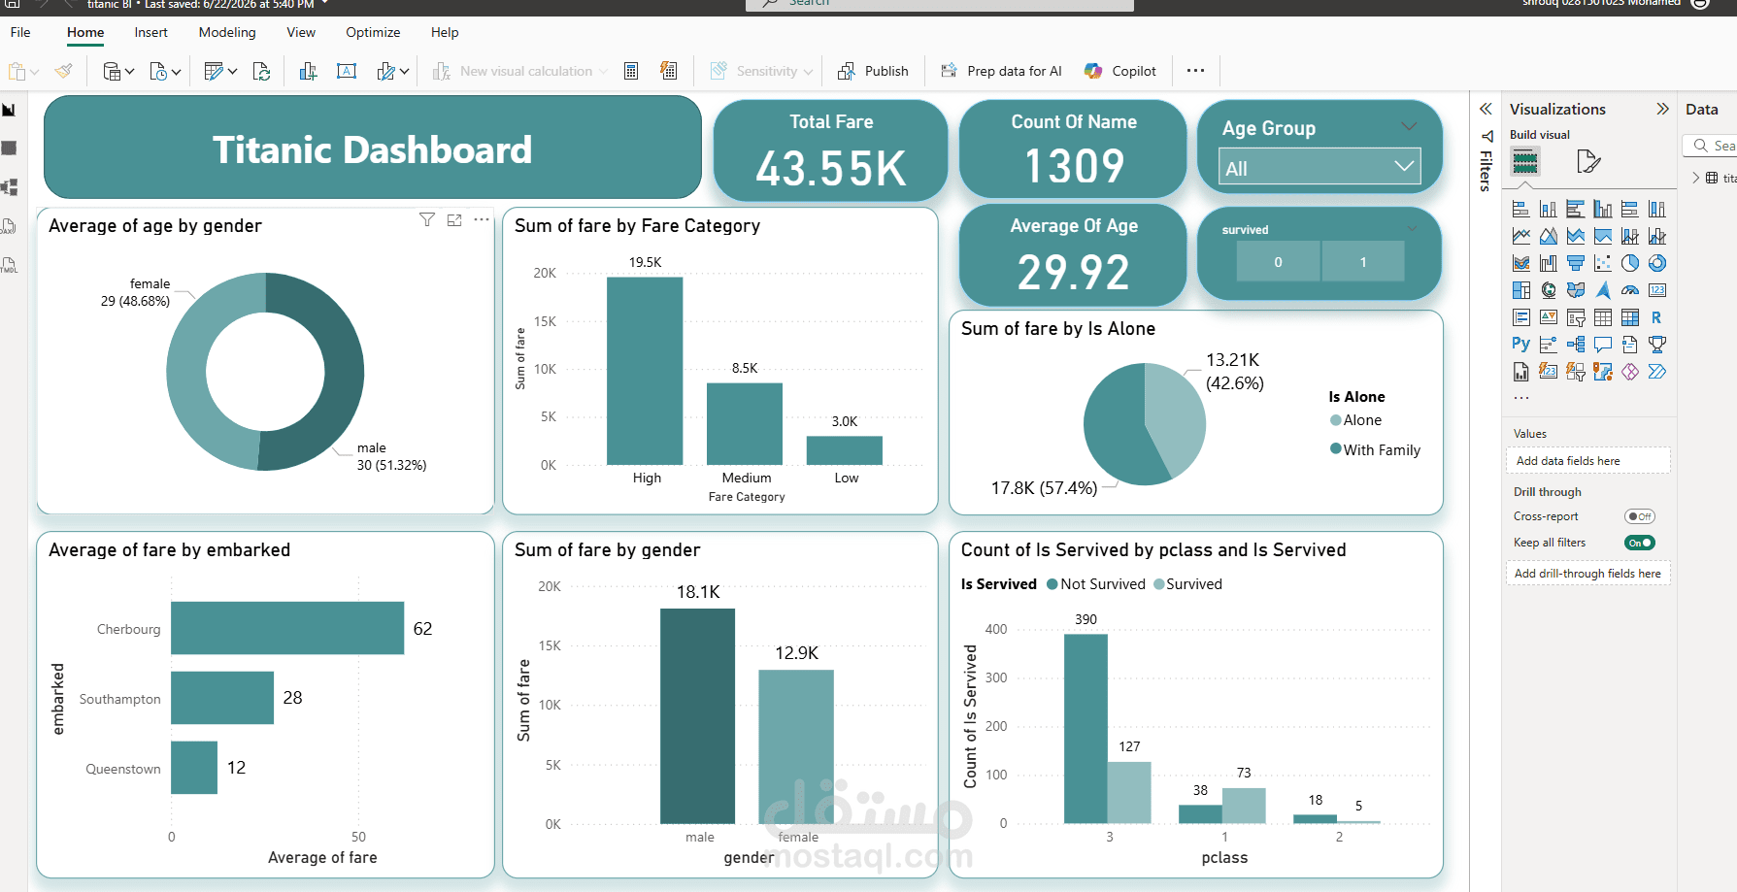Open the Get data dropdown arrow
The image size is (1737, 892).
click(x=129, y=71)
